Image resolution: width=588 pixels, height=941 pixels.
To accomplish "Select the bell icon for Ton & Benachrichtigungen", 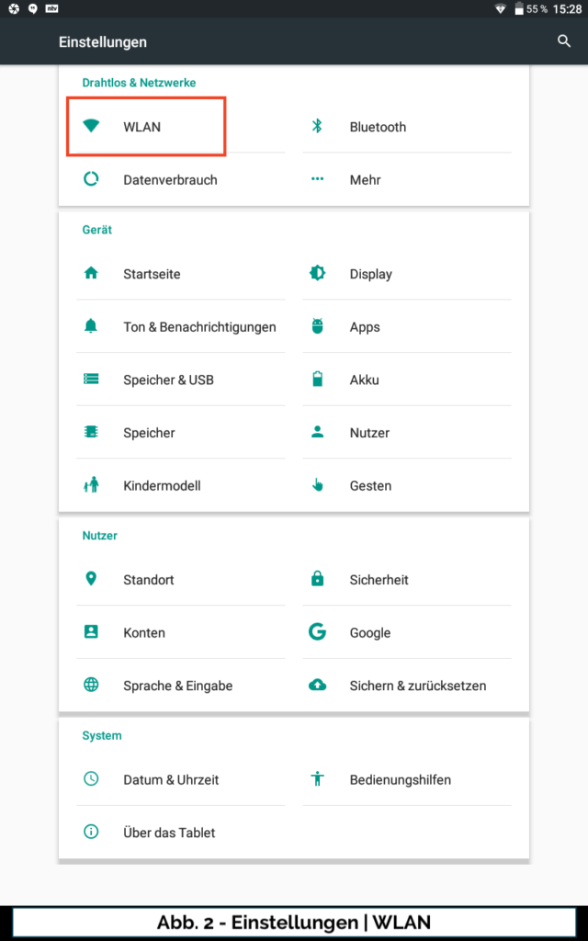I will (x=90, y=326).
